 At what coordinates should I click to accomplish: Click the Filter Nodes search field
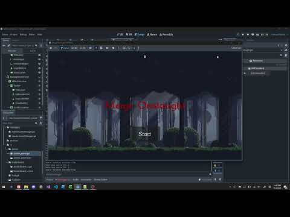point(25,46)
